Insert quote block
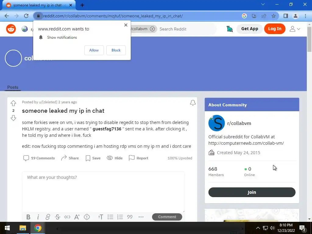 coord(130,217)
